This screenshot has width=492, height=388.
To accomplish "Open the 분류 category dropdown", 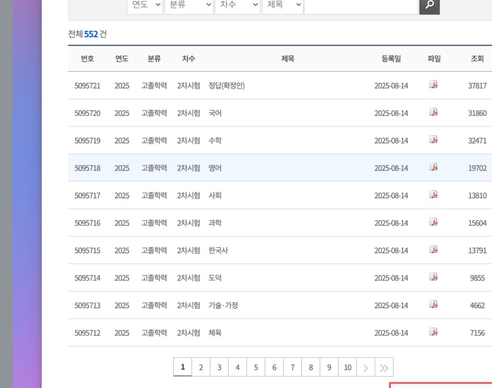I will (189, 5).
